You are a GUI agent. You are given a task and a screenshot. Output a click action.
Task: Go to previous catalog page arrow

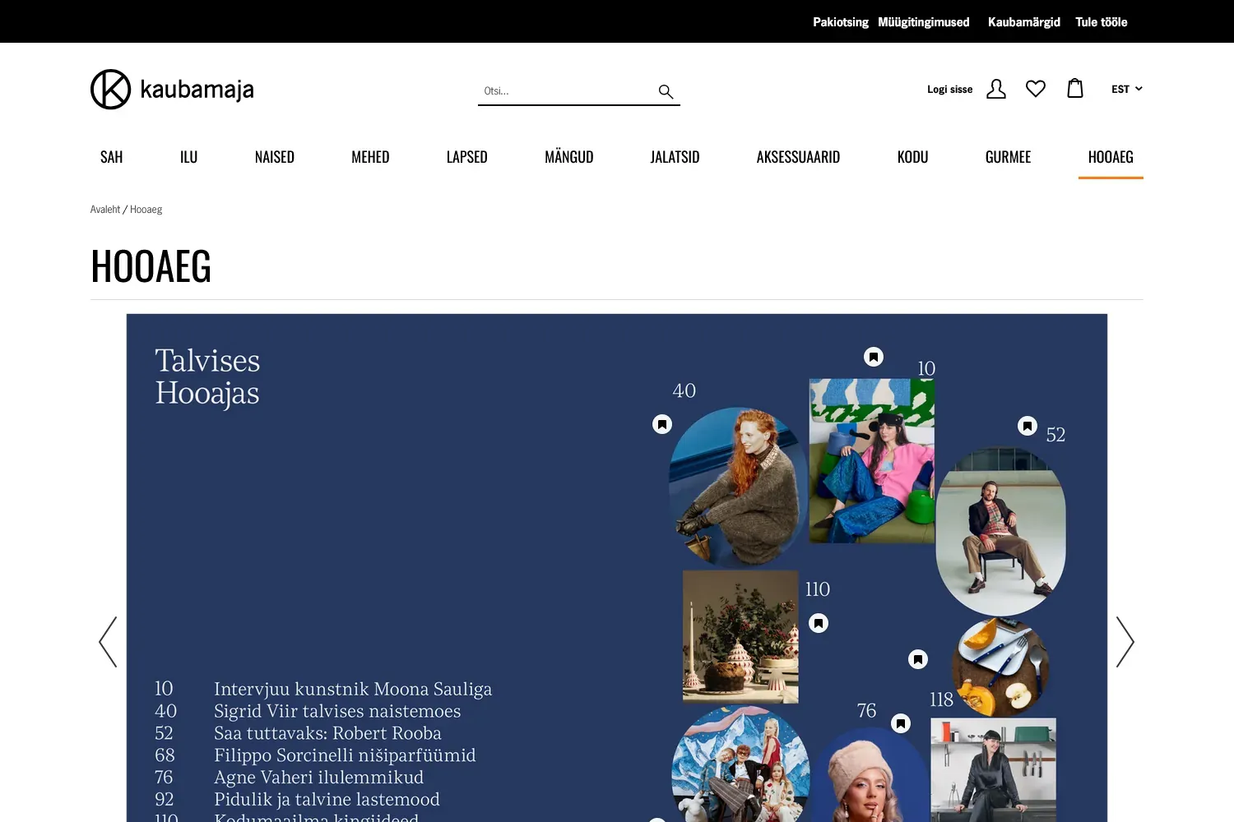tap(108, 642)
